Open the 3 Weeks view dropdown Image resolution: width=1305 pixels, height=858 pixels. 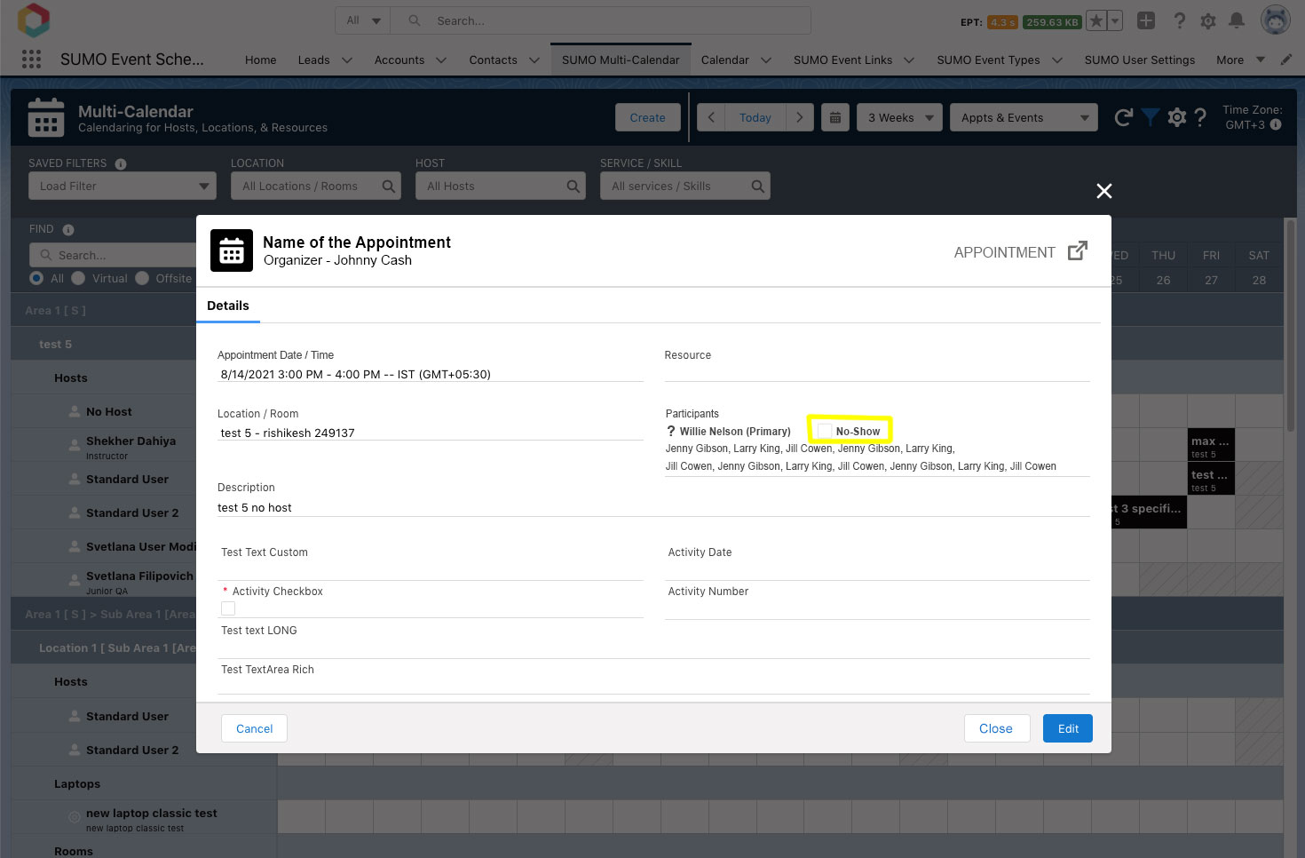pos(898,117)
